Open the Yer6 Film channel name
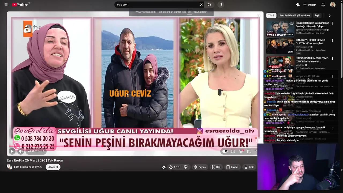Screen dimensions: 343x193 pyautogui.click(x=300, y=65)
